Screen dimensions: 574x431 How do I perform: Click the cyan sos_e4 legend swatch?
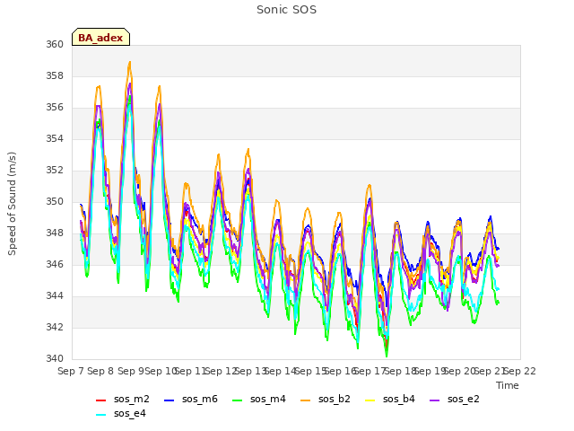100,415
